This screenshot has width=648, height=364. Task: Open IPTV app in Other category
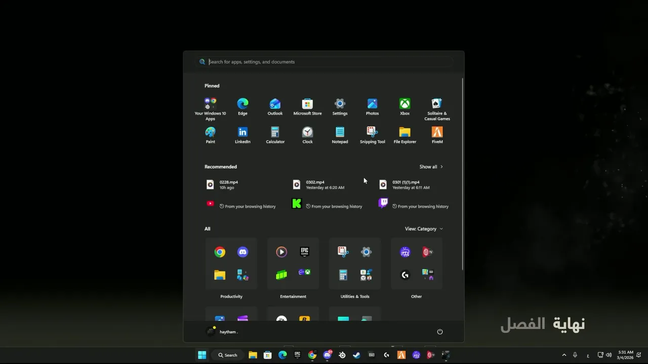coord(405,252)
